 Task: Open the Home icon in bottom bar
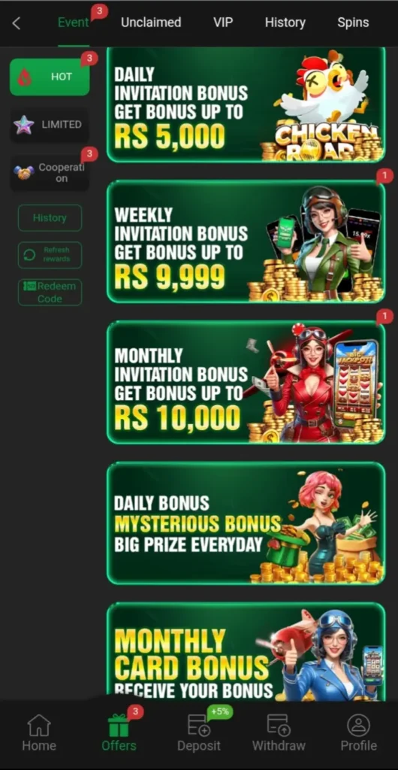39,725
